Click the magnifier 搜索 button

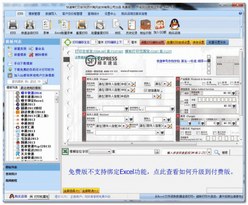[221, 152]
